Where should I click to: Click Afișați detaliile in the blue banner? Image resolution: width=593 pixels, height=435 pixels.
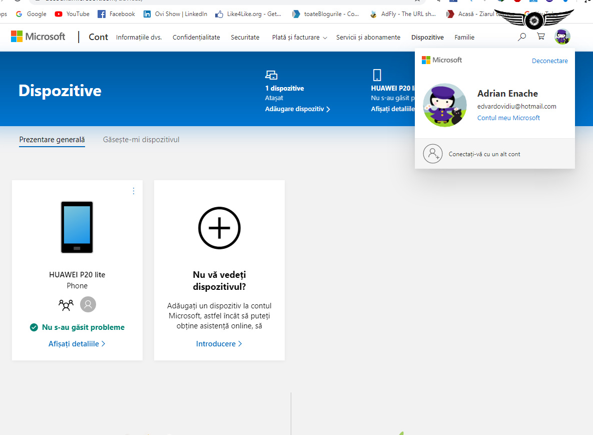pyautogui.click(x=392, y=109)
